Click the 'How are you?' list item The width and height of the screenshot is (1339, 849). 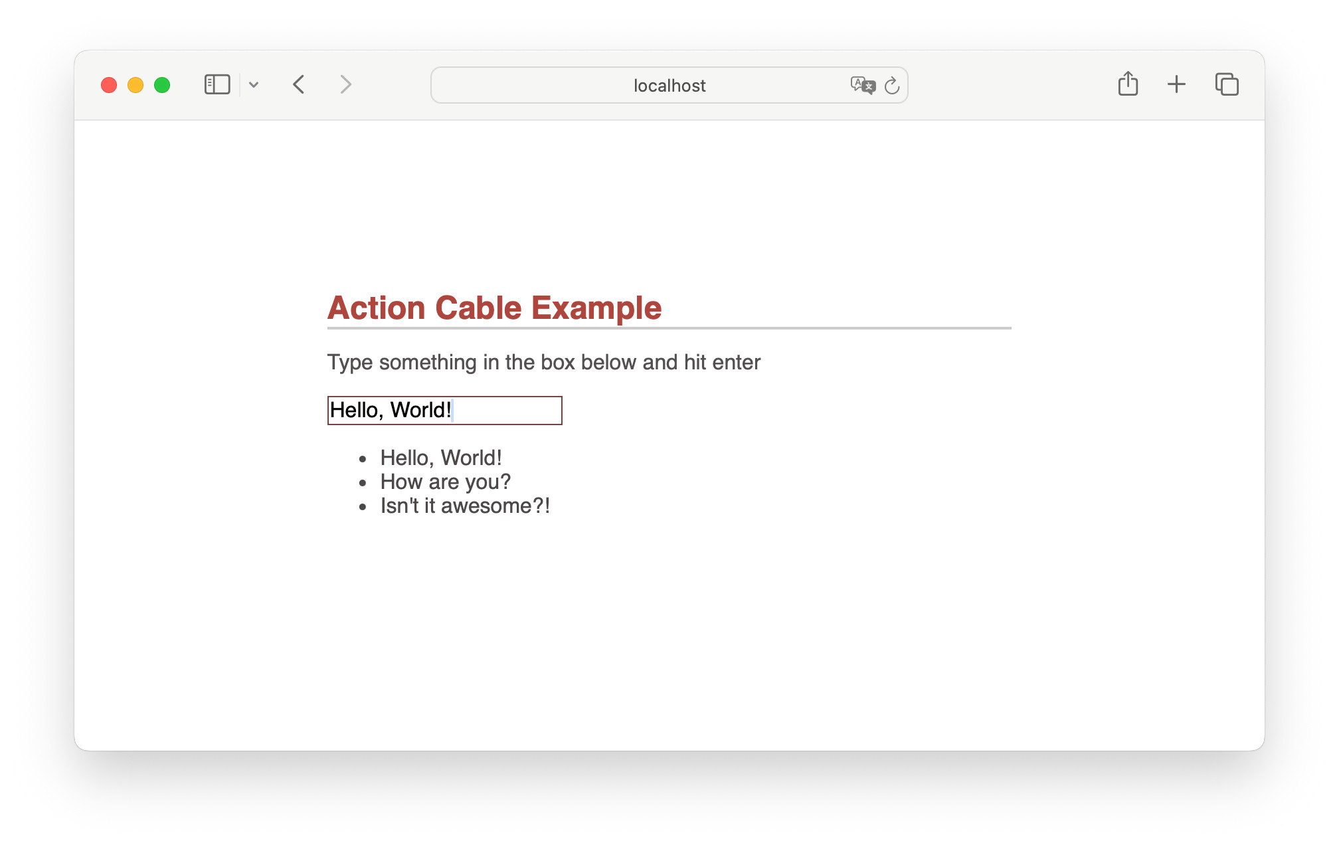click(x=445, y=482)
